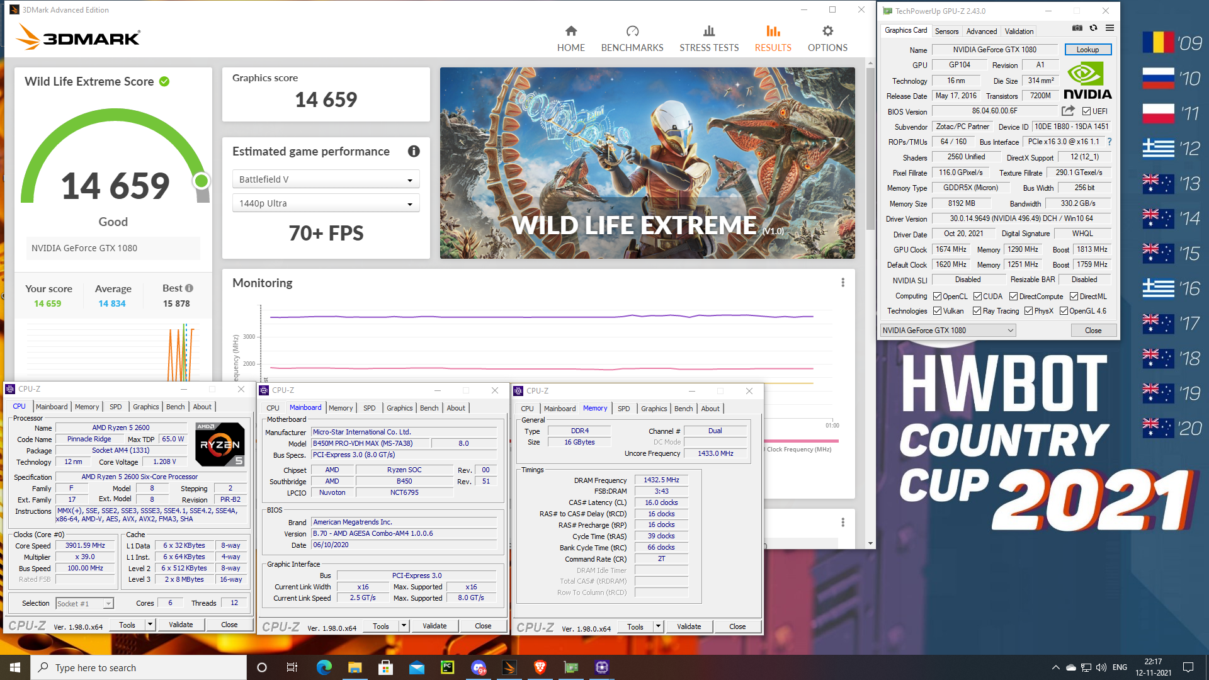Open File Explorer from taskbar
The height and width of the screenshot is (680, 1209).
pos(355,667)
